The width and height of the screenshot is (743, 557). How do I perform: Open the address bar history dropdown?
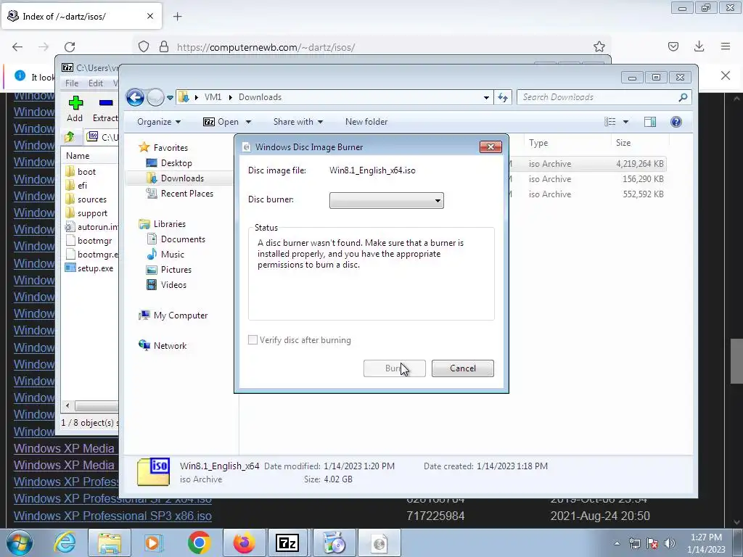pos(486,98)
